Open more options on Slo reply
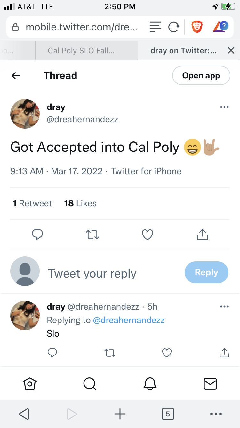The image size is (240, 428). coord(224,307)
